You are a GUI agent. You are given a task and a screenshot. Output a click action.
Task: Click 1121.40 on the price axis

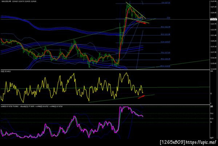[x=213, y=35]
